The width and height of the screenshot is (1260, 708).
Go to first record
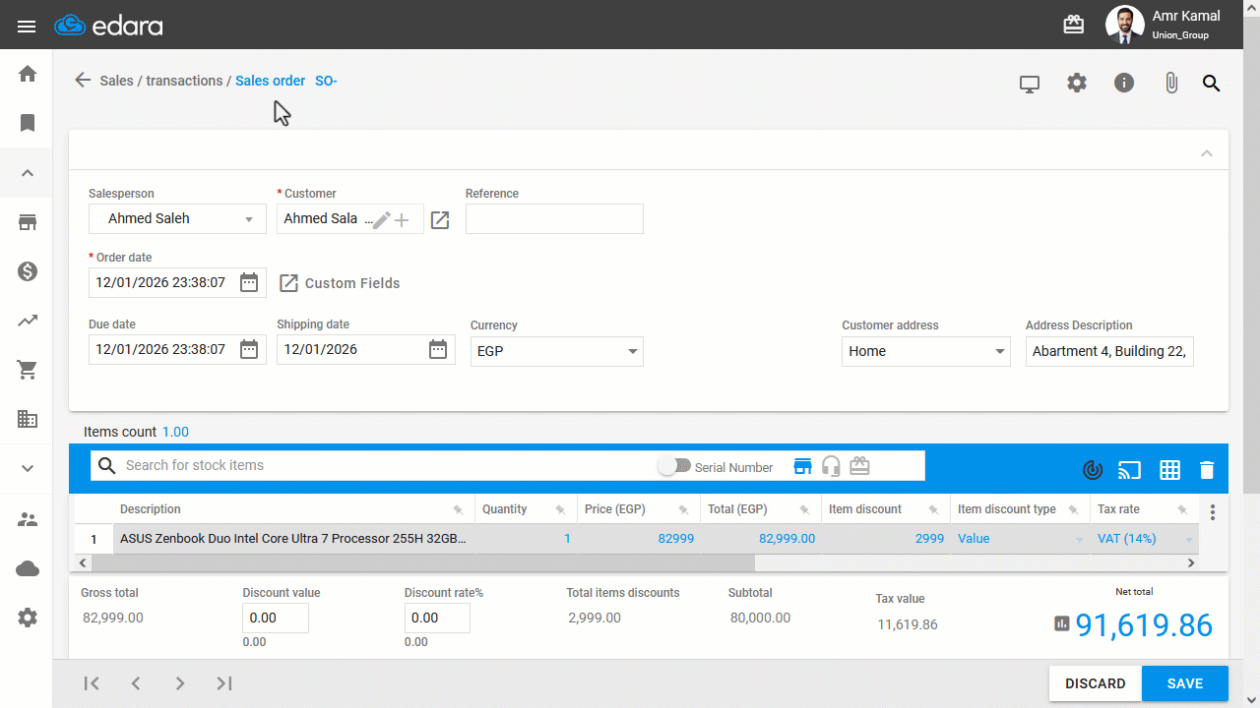[x=92, y=683]
